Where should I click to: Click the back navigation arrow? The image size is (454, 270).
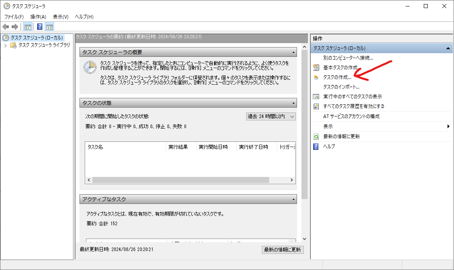(x=6, y=26)
